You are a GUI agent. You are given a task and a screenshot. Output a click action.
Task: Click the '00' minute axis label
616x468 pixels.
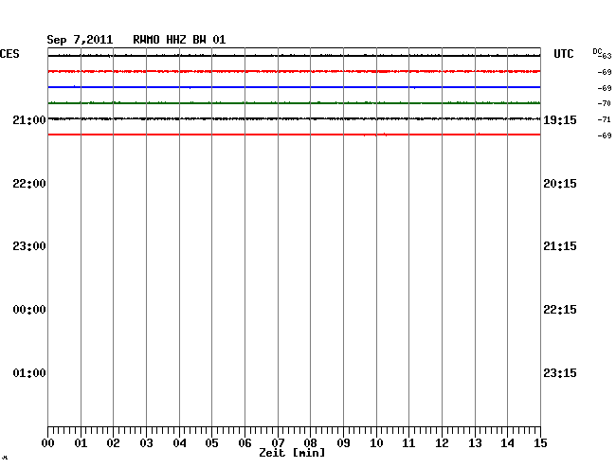48,442
